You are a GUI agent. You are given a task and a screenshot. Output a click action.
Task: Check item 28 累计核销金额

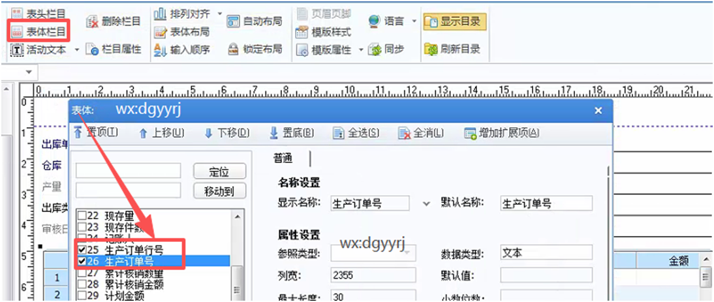[x=82, y=284]
